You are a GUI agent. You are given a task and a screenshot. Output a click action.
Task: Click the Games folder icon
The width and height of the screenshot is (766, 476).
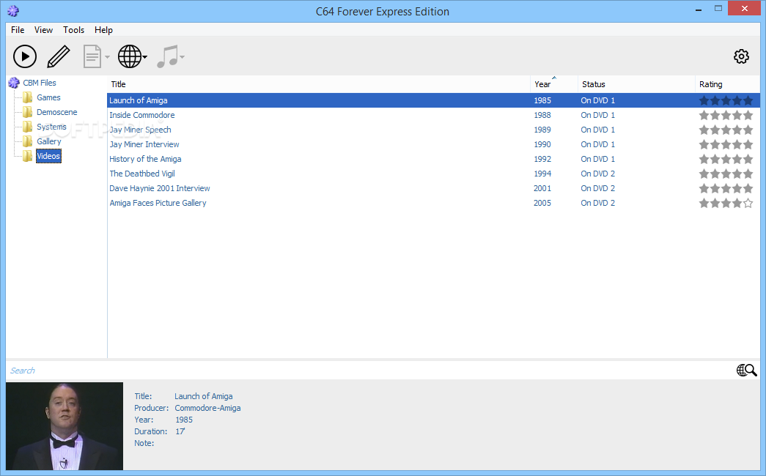(x=28, y=97)
